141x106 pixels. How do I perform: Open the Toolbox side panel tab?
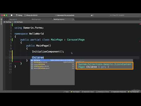tap(1, 22)
